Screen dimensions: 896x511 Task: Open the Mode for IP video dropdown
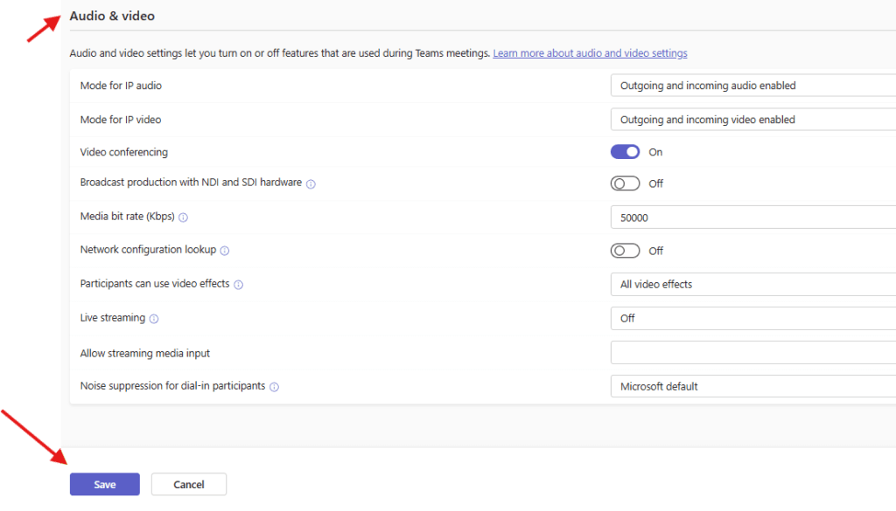tap(752, 120)
